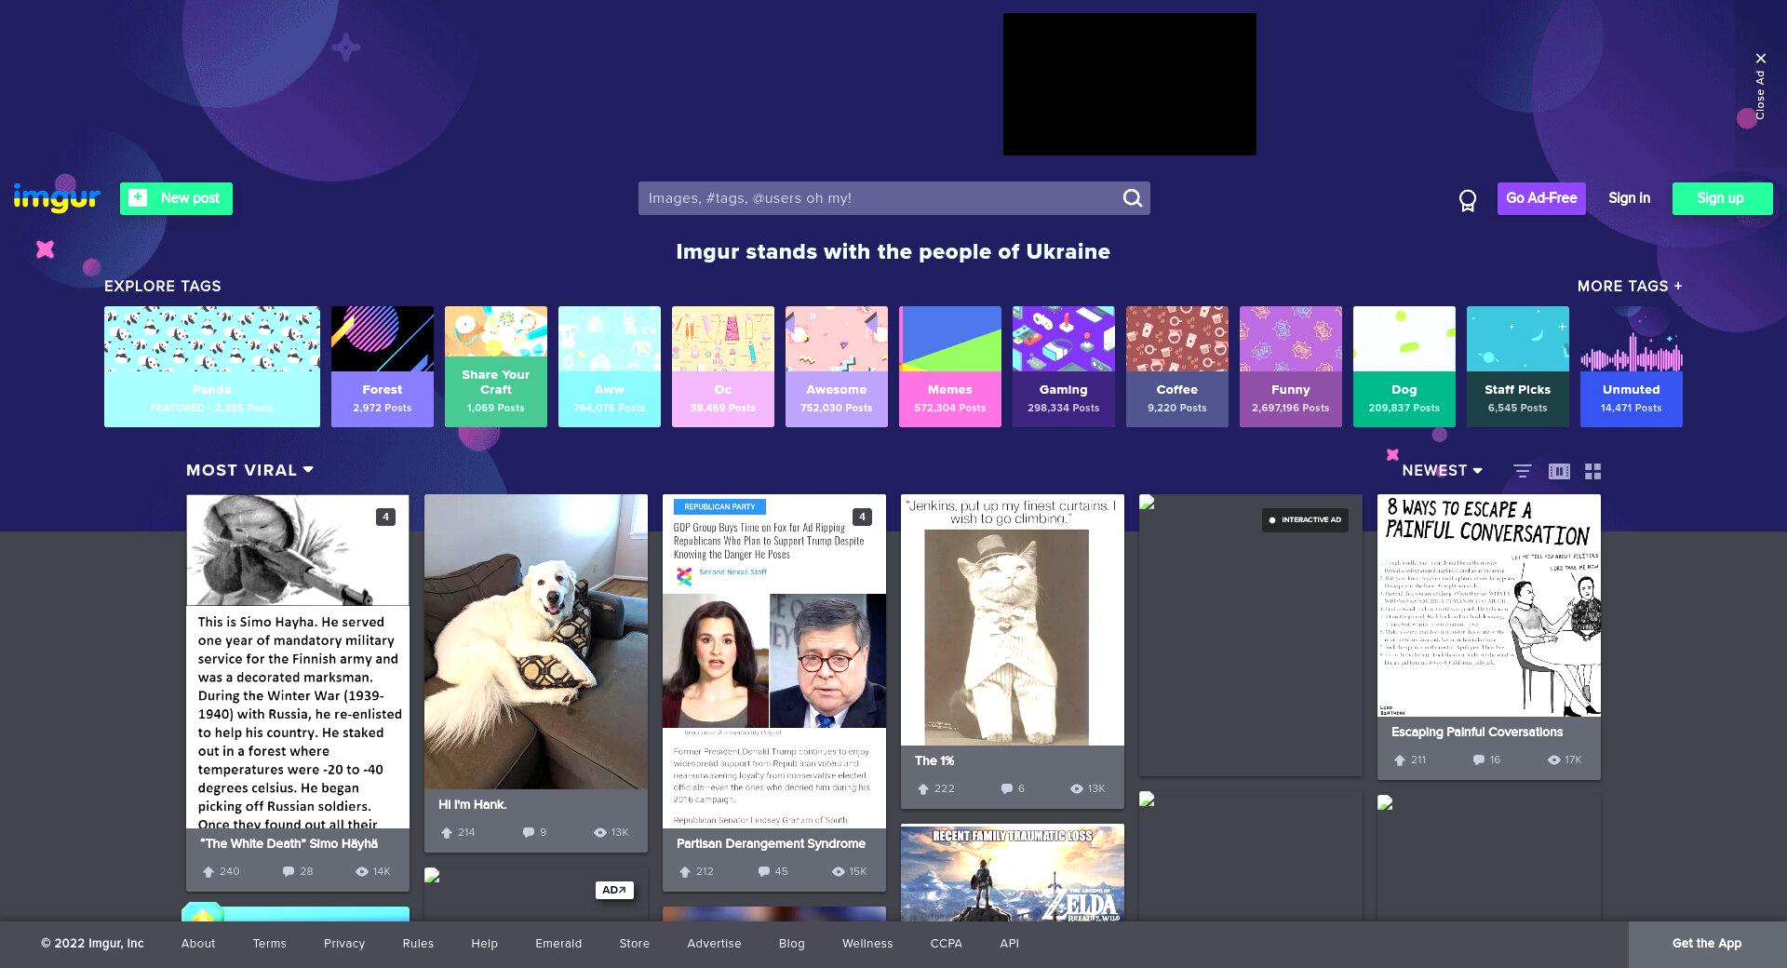Viewport: 1787px width, 968px height.
Task: Open the Panda featured tag tile
Action: tap(212, 367)
